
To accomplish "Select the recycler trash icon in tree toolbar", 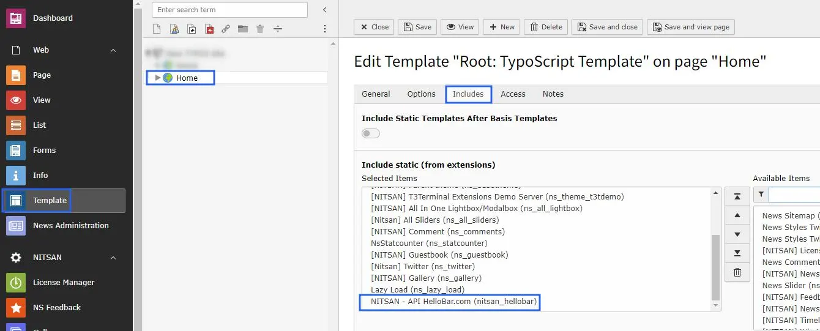I will 260,29.
